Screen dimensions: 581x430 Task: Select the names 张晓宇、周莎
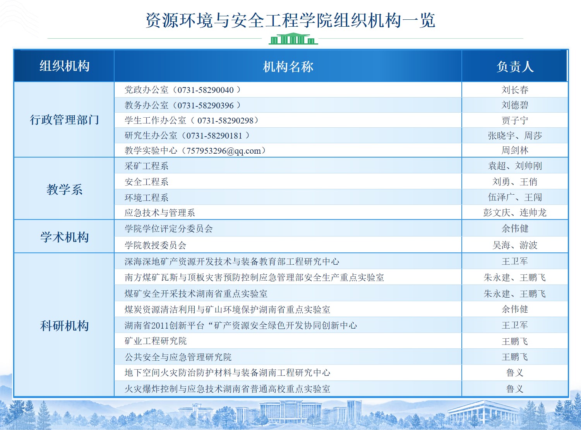[x=515, y=135]
